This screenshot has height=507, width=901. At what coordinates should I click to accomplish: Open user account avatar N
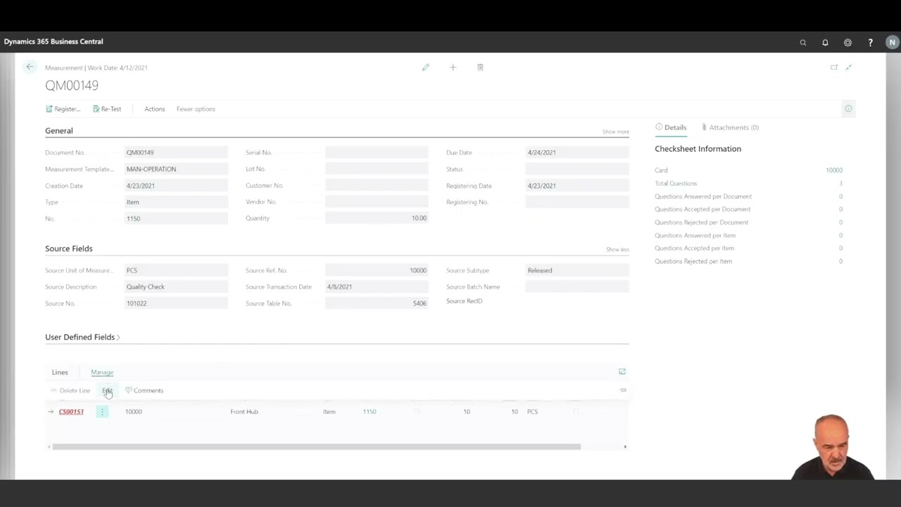[892, 42]
